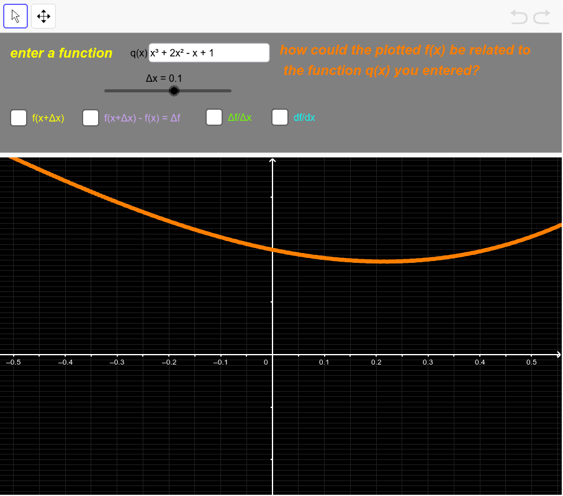Click the 'enter a function' yellow label
This screenshot has height=496, width=563.
pyautogui.click(x=61, y=53)
